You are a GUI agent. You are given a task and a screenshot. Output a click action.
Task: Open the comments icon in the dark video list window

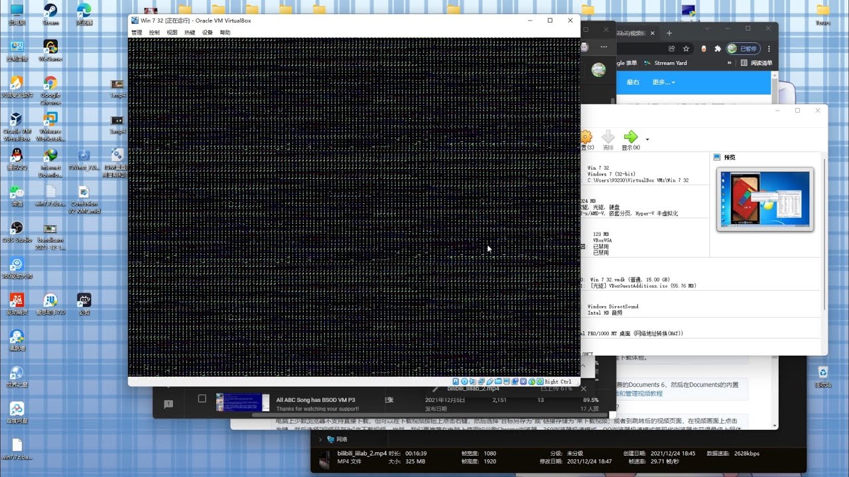click(x=168, y=404)
